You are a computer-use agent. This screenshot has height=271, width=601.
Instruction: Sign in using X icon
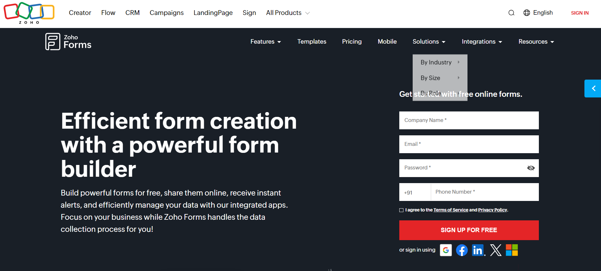click(496, 250)
